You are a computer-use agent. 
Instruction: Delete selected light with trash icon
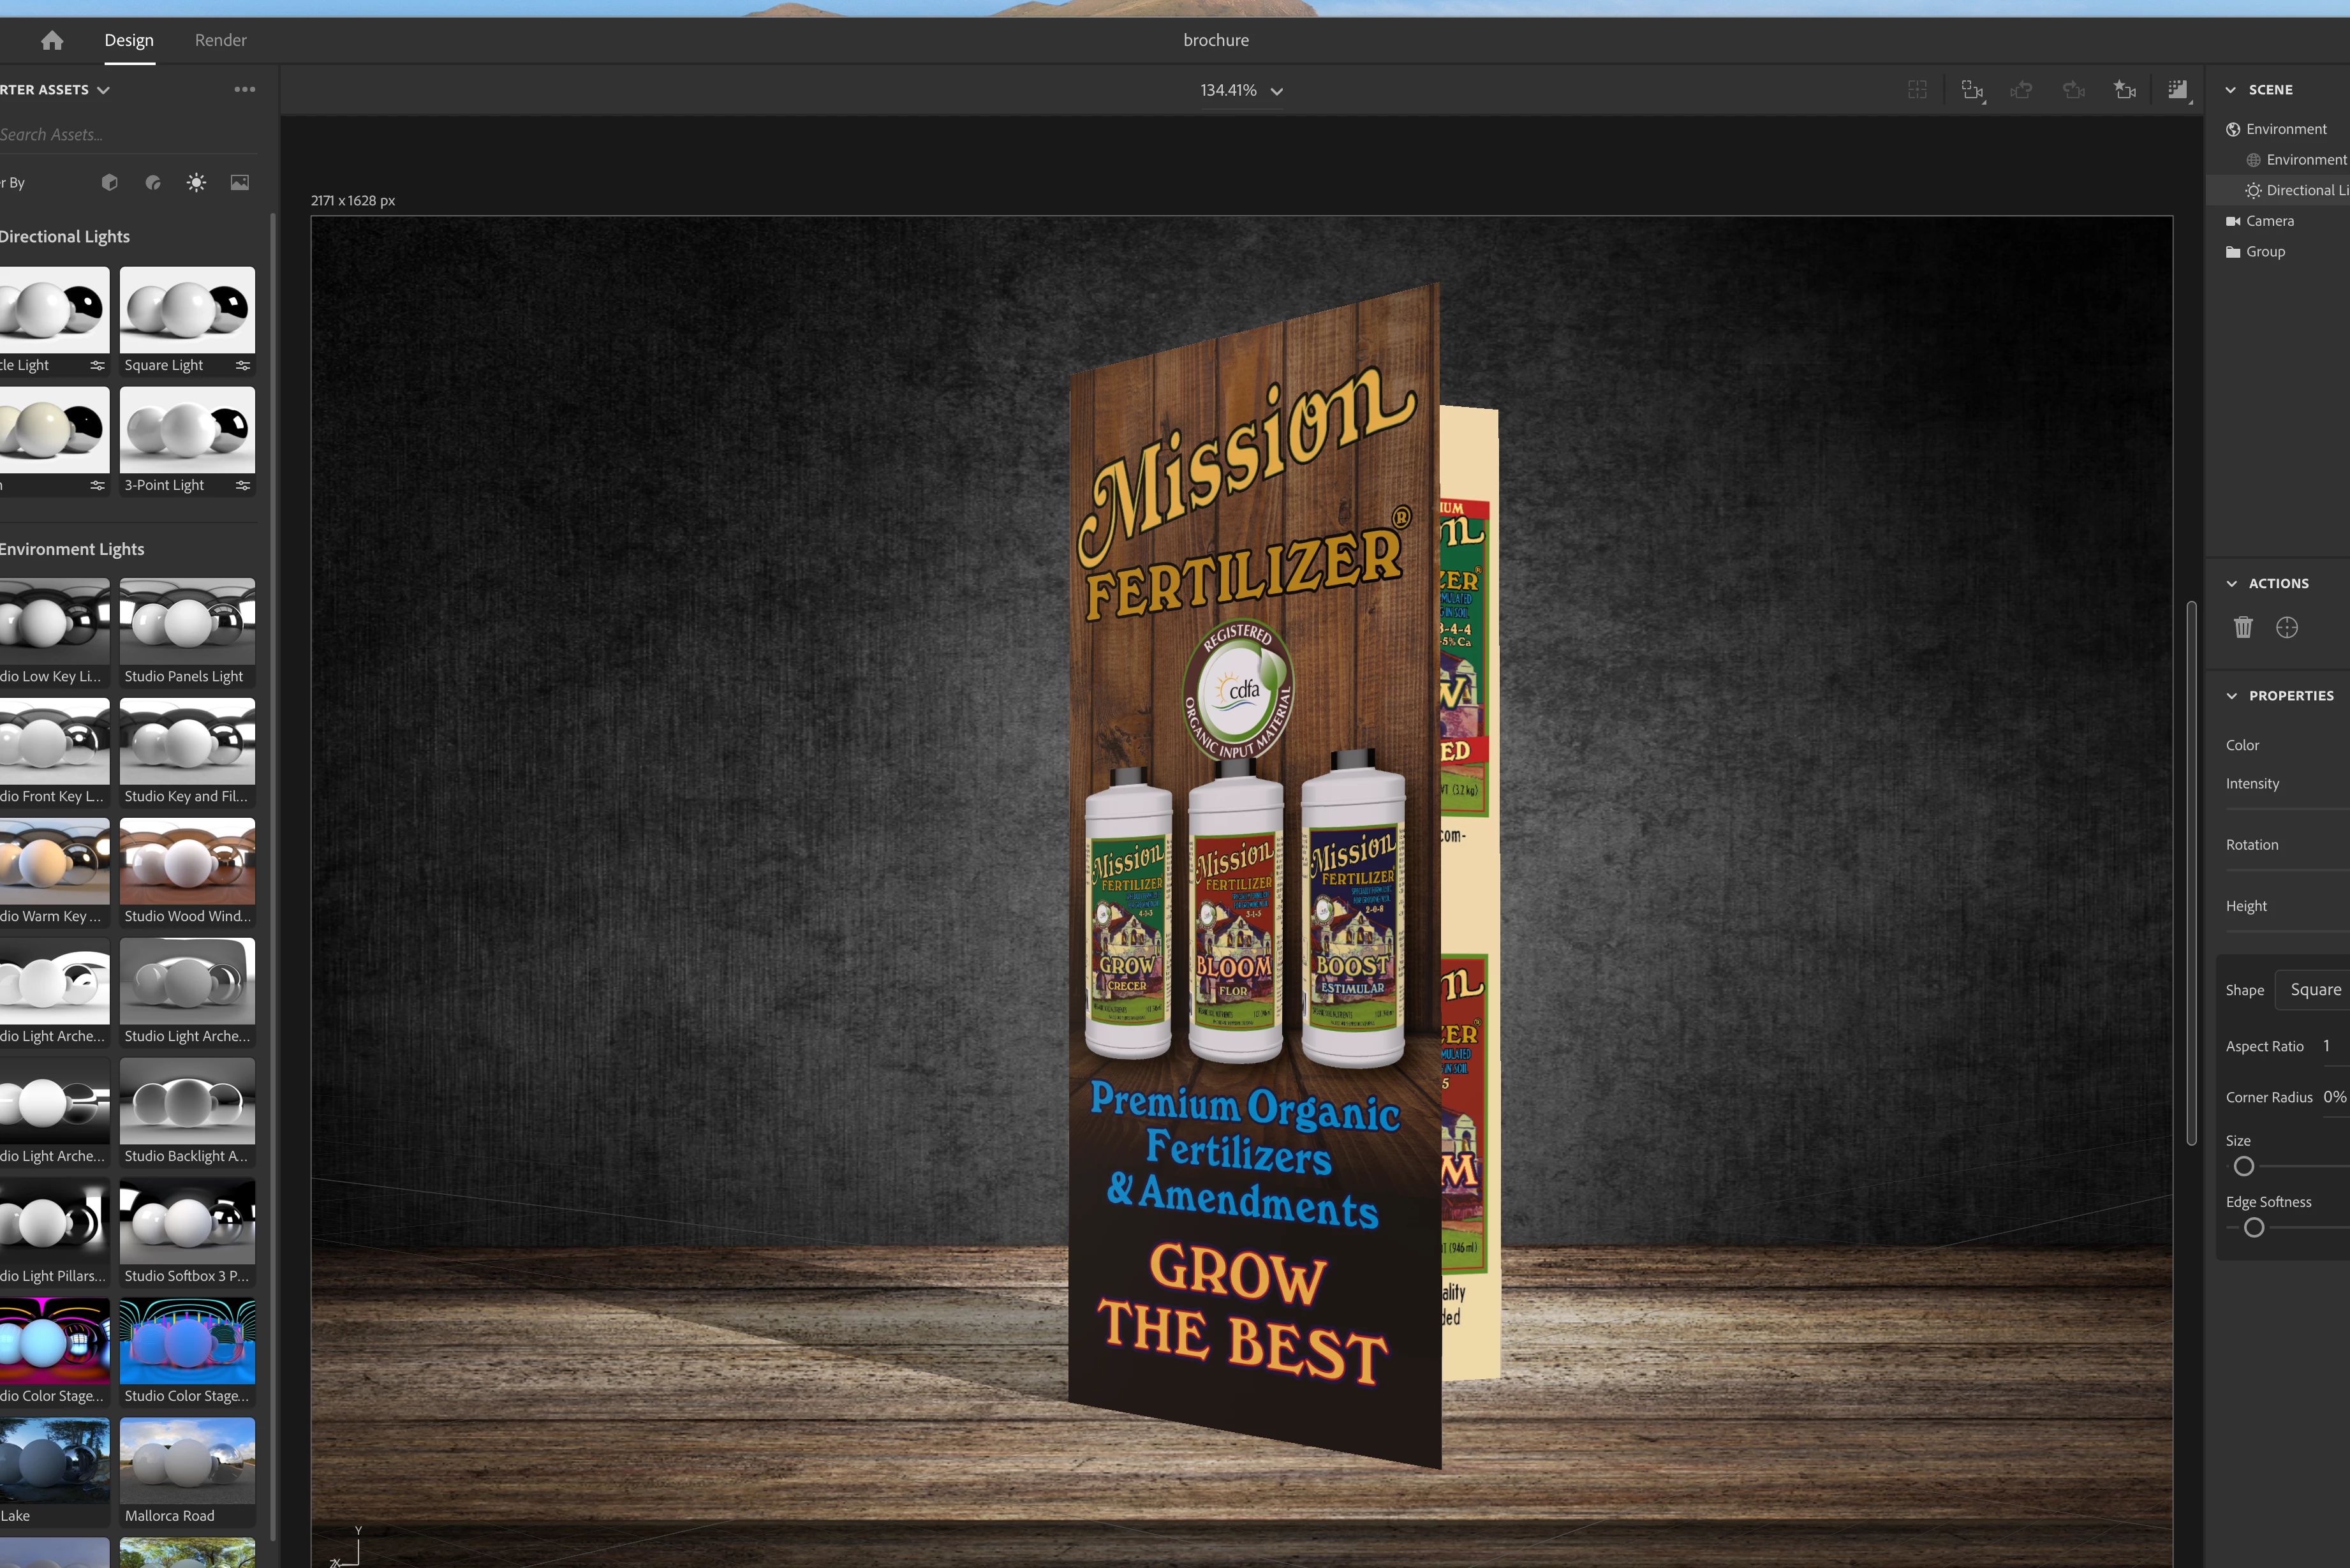(2243, 627)
